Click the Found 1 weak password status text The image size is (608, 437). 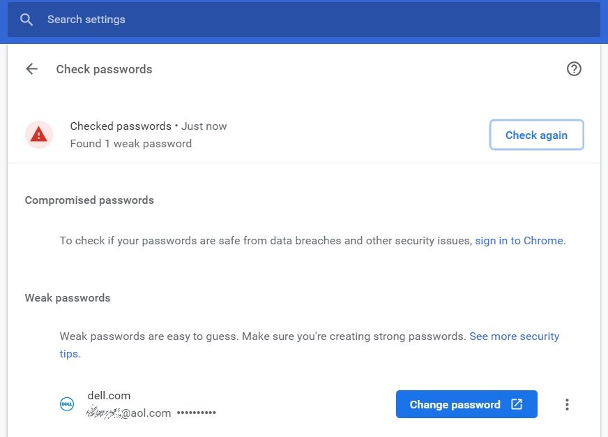click(x=130, y=144)
